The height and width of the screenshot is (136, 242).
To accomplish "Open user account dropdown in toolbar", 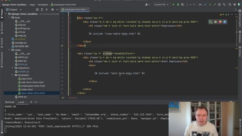I will point(147,5).
